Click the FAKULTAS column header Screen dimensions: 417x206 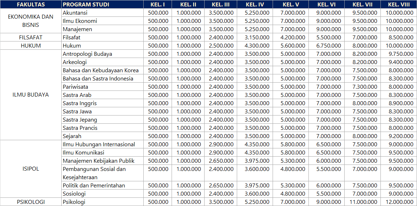[x=30, y=5]
